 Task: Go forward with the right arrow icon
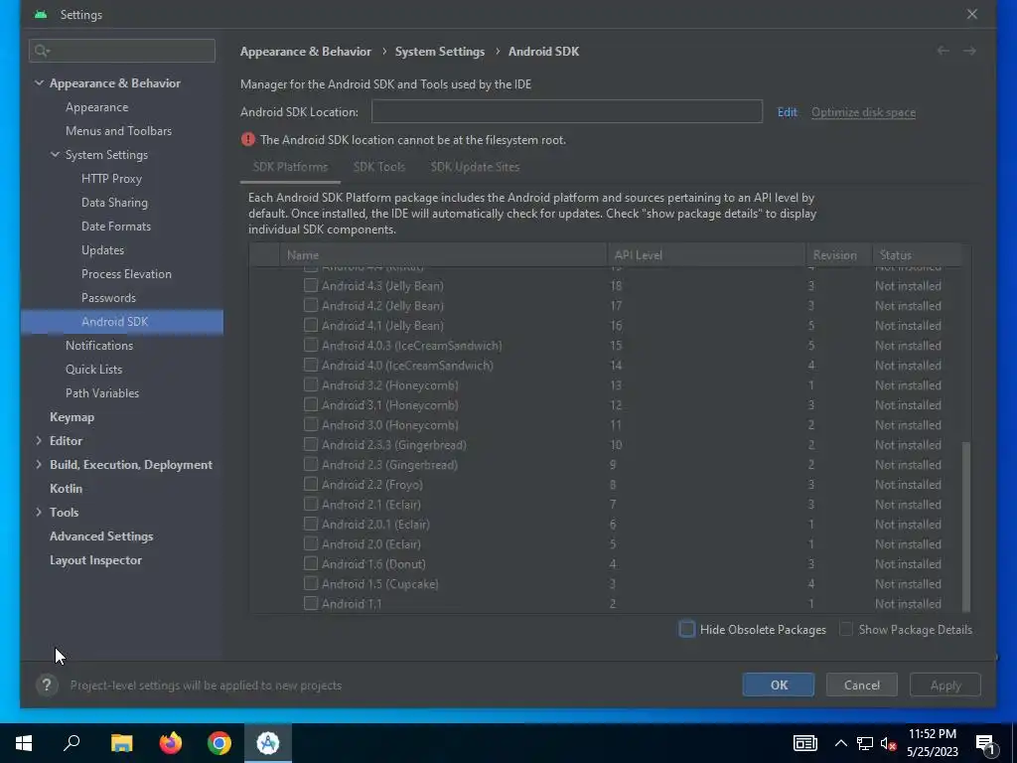[969, 51]
